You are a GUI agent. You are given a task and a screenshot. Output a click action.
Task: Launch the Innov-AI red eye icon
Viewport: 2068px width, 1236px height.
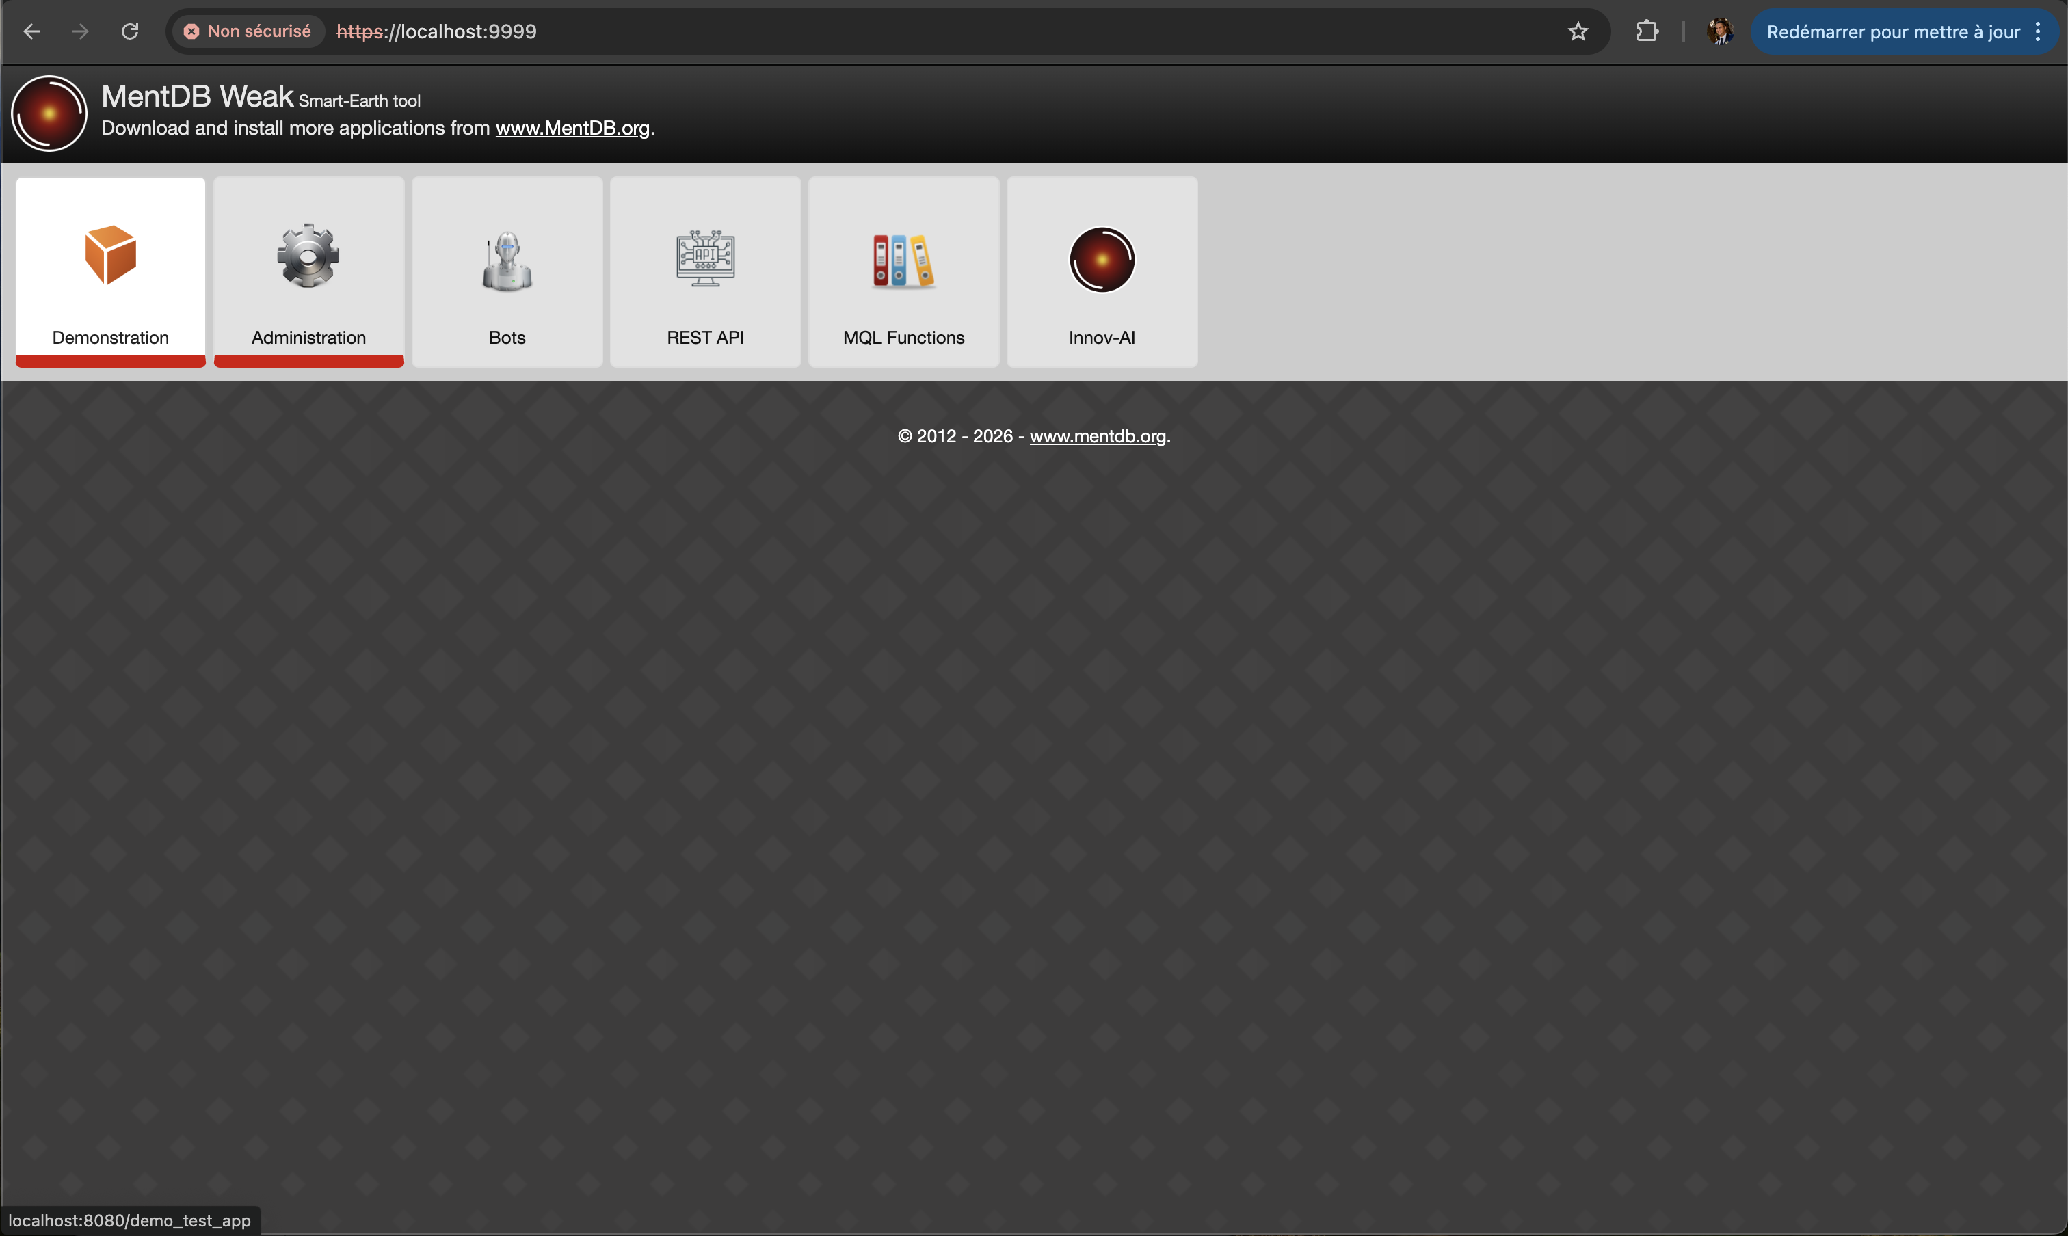point(1102,260)
